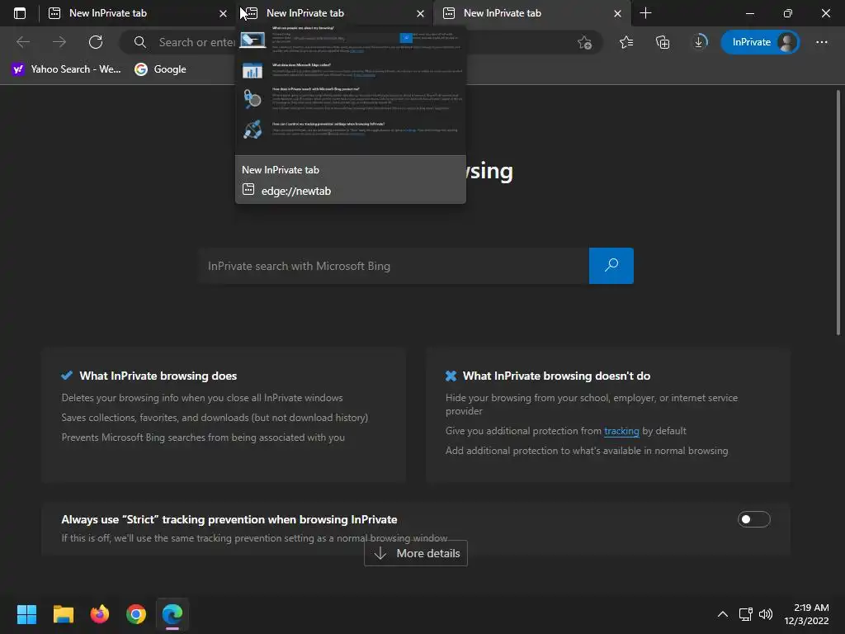Click 'edge://newtab' in the tab preview

(296, 191)
